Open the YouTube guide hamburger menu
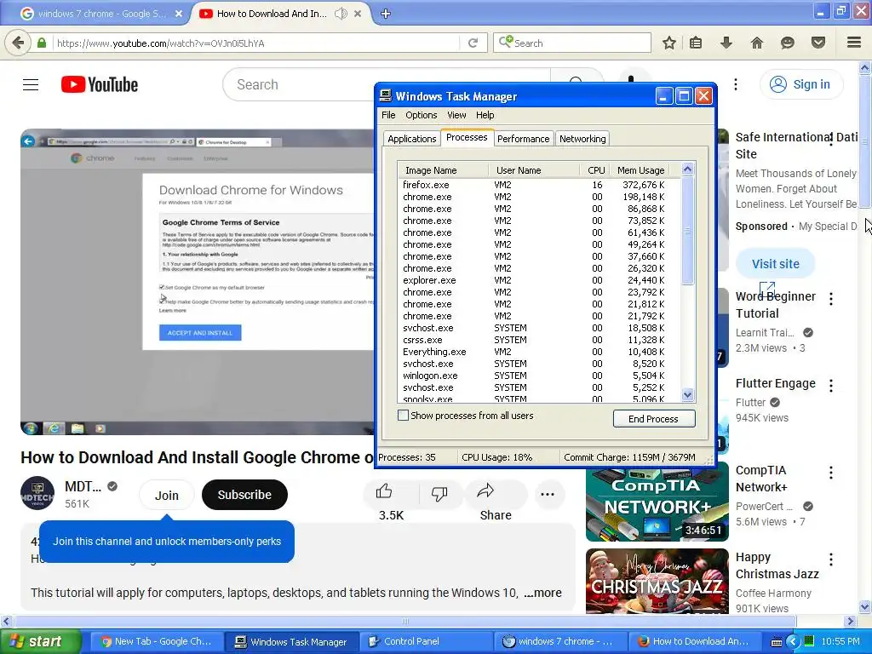This screenshot has width=872, height=654. (31, 84)
